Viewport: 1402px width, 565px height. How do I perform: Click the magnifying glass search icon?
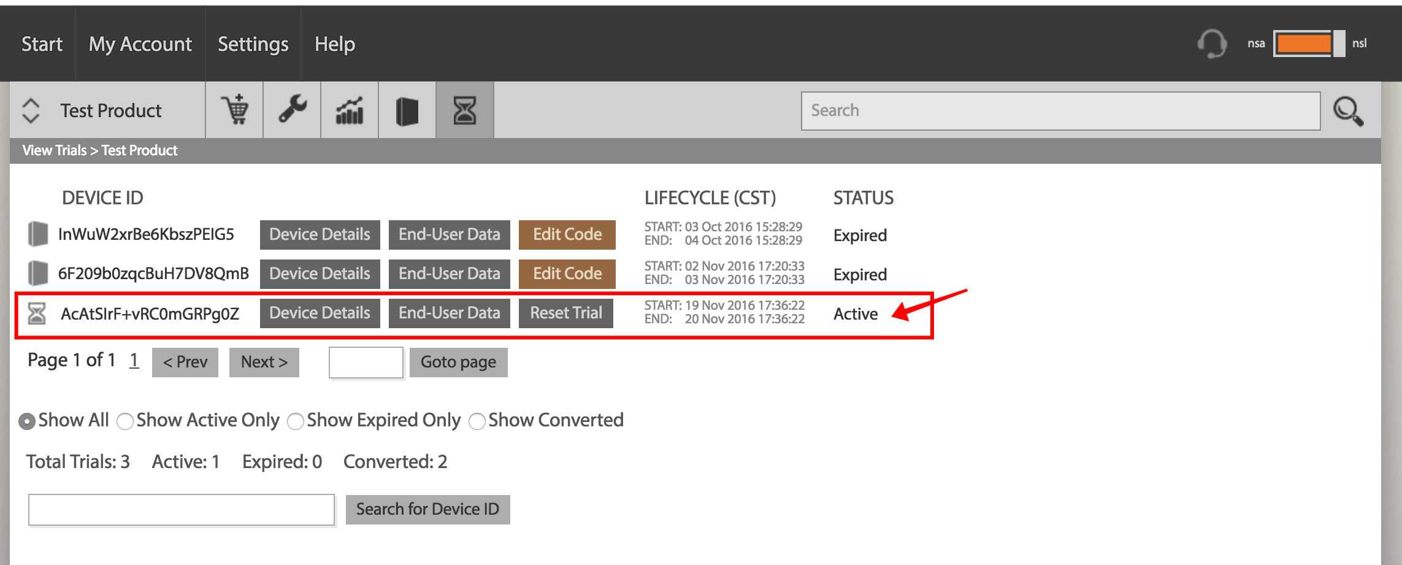1349,111
